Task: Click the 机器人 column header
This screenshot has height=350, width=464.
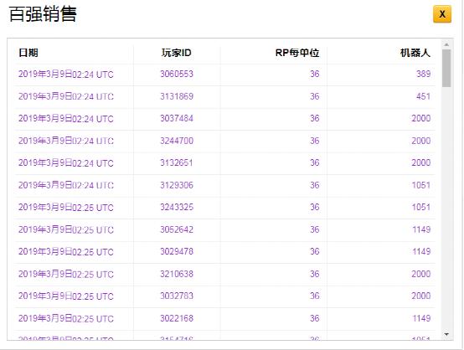Action: click(x=415, y=53)
